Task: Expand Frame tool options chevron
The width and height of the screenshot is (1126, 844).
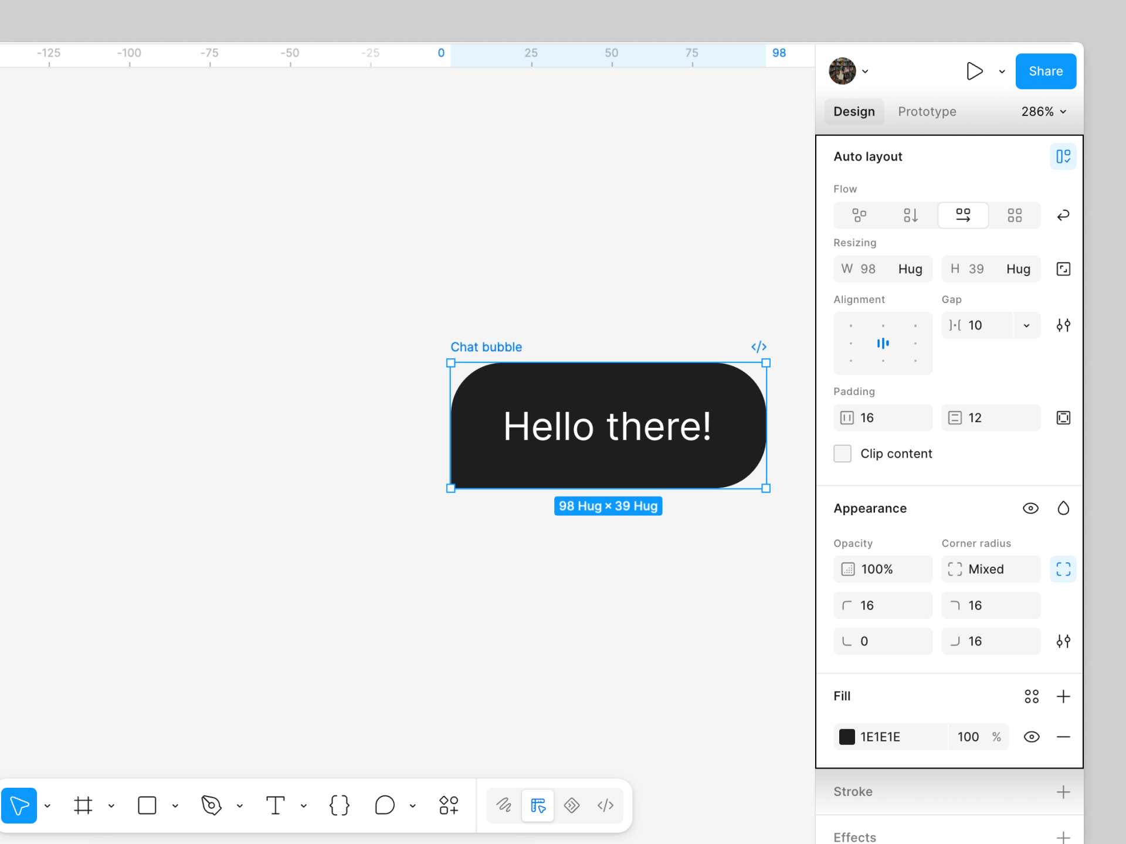Action: click(111, 806)
